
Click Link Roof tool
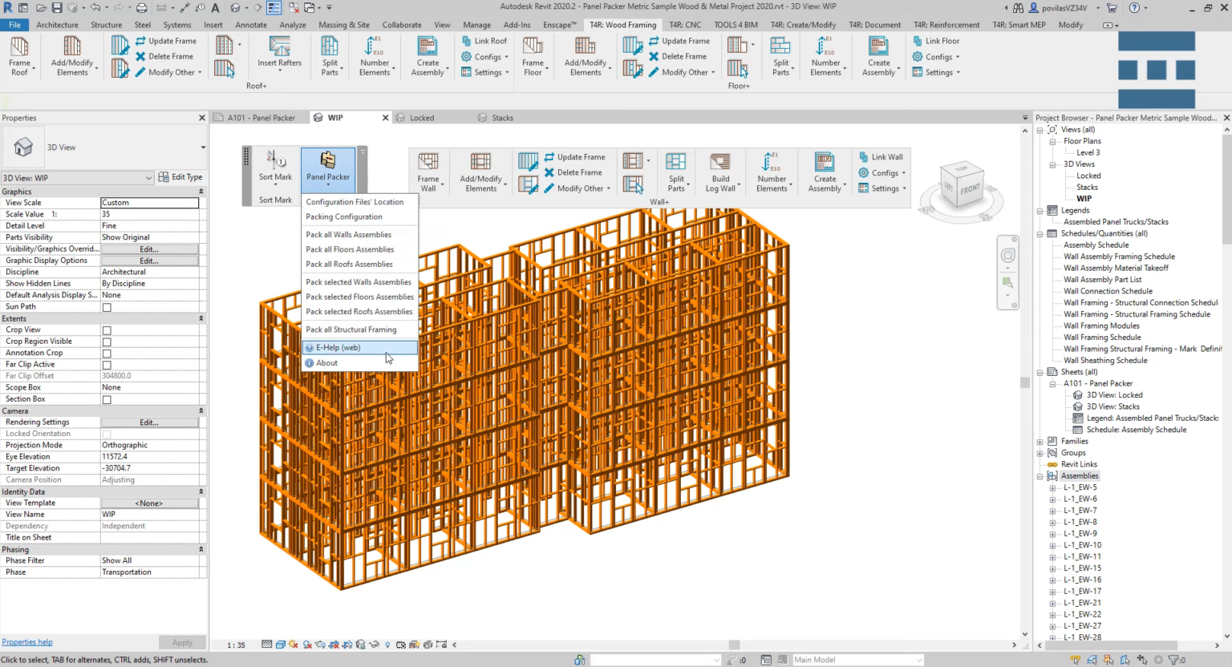(x=484, y=41)
